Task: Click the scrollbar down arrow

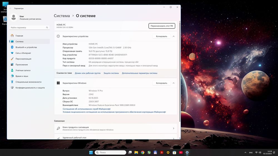Action: pos(180,138)
